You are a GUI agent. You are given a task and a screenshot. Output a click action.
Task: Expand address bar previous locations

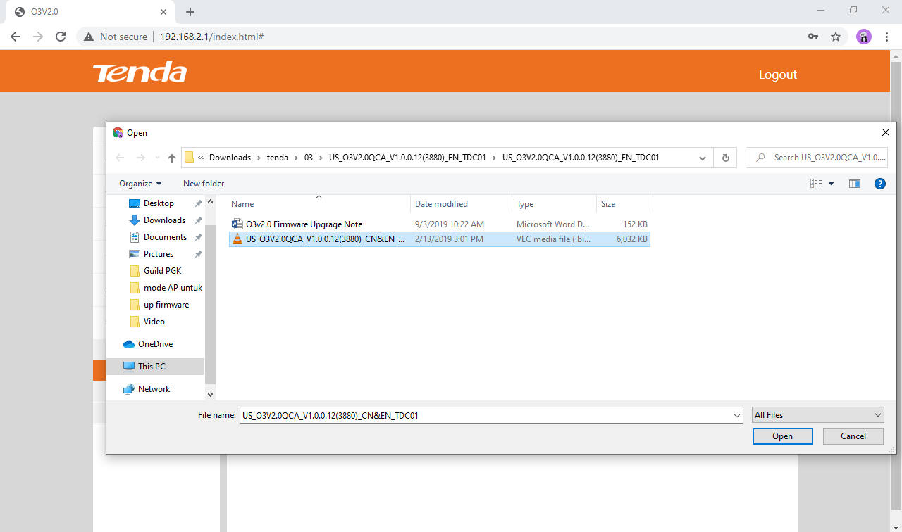(703, 158)
